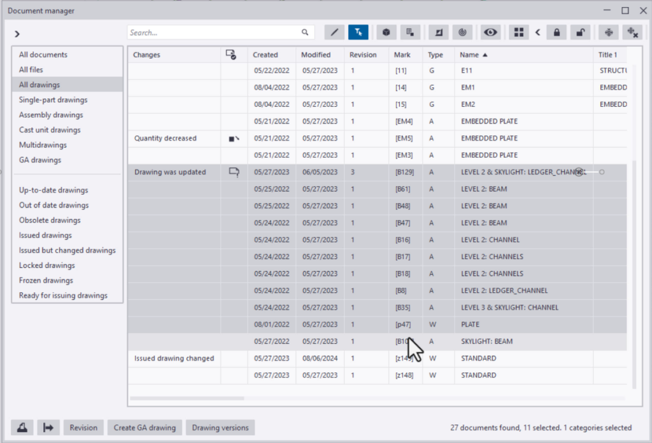
Task: Click the print icon in the bottom toolbar
Action: pos(22,427)
